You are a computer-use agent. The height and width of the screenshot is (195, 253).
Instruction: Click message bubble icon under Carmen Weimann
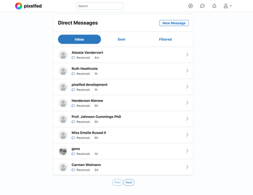tap(73, 170)
